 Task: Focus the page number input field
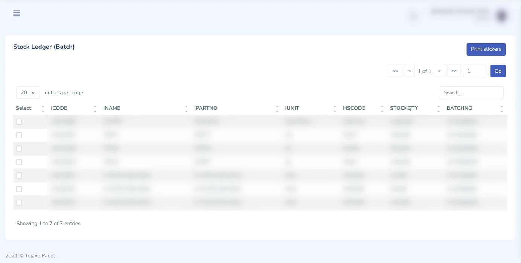pos(474,71)
